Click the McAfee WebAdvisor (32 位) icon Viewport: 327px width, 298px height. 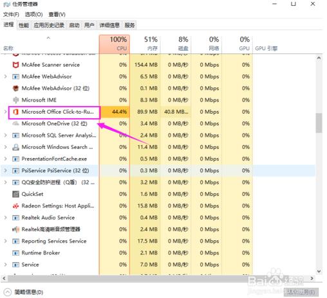pyautogui.click(x=15, y=88)
